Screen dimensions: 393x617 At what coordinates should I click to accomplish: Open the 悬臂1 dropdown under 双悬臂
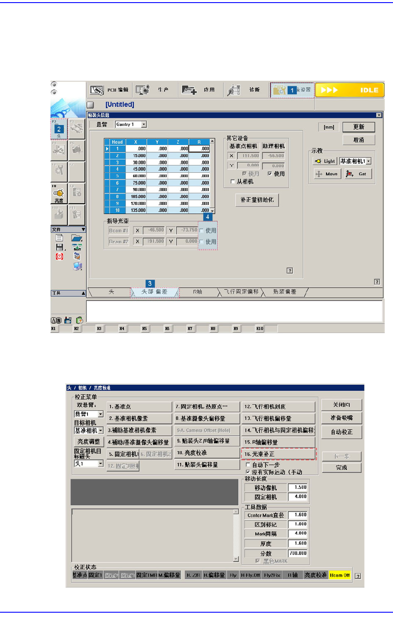tap(101, 414)
